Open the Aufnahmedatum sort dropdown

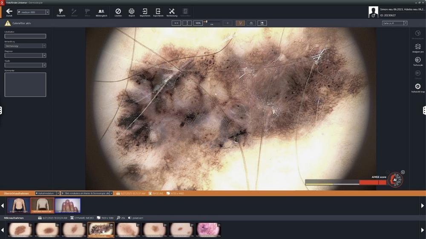click(58, 193)
